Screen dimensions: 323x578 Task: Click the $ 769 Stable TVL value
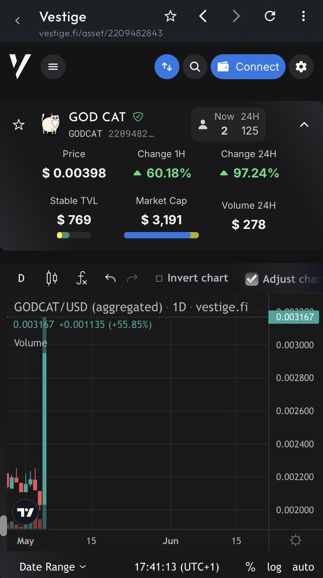74,220
